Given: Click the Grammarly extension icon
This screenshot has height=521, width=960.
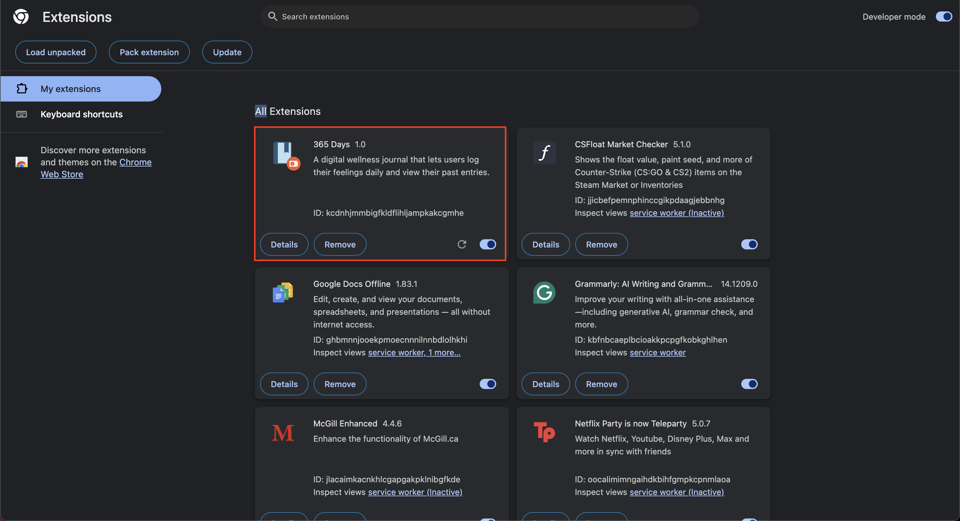Looking at the screenshot, I should [x=544, y=292].
